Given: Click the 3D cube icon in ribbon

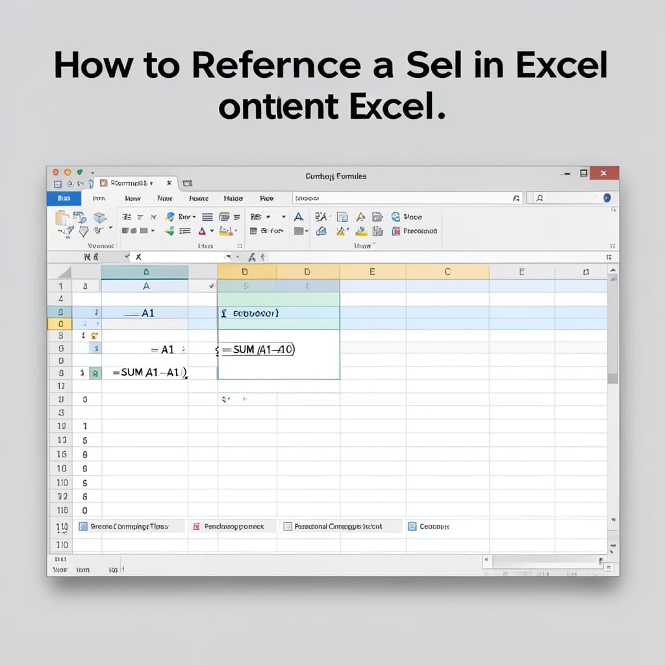Looking at the screenshot, I should click(x=99, y=217).
